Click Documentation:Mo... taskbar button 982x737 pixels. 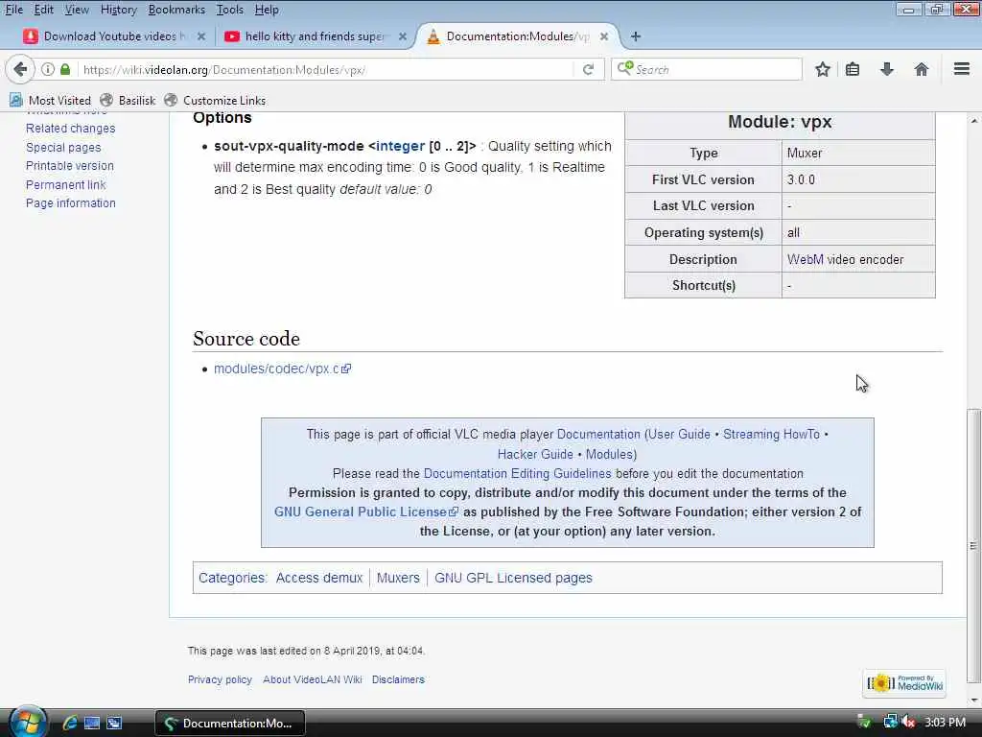(x=230, y=724)
